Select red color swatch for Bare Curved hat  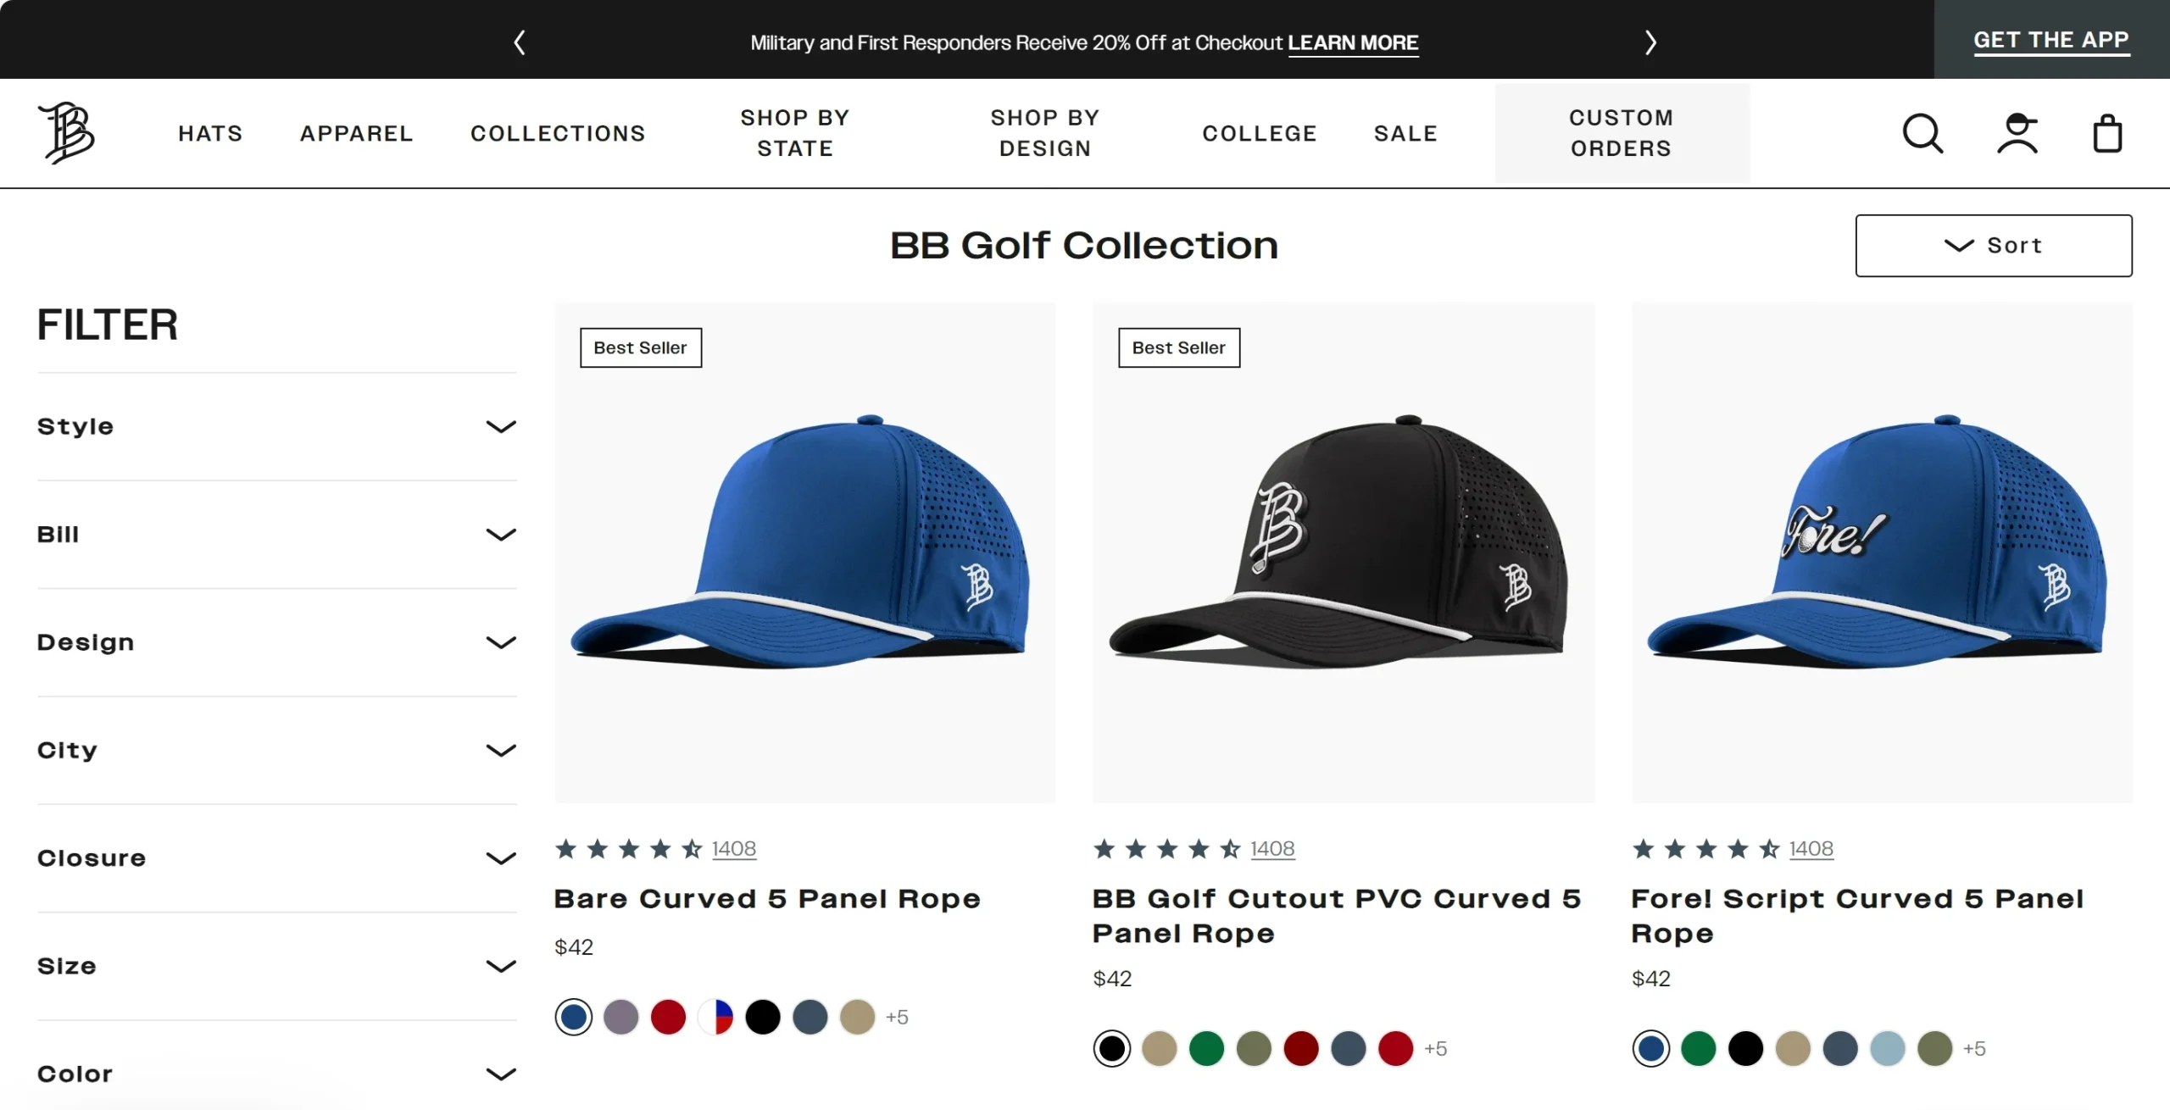(x=668, y=1017)
